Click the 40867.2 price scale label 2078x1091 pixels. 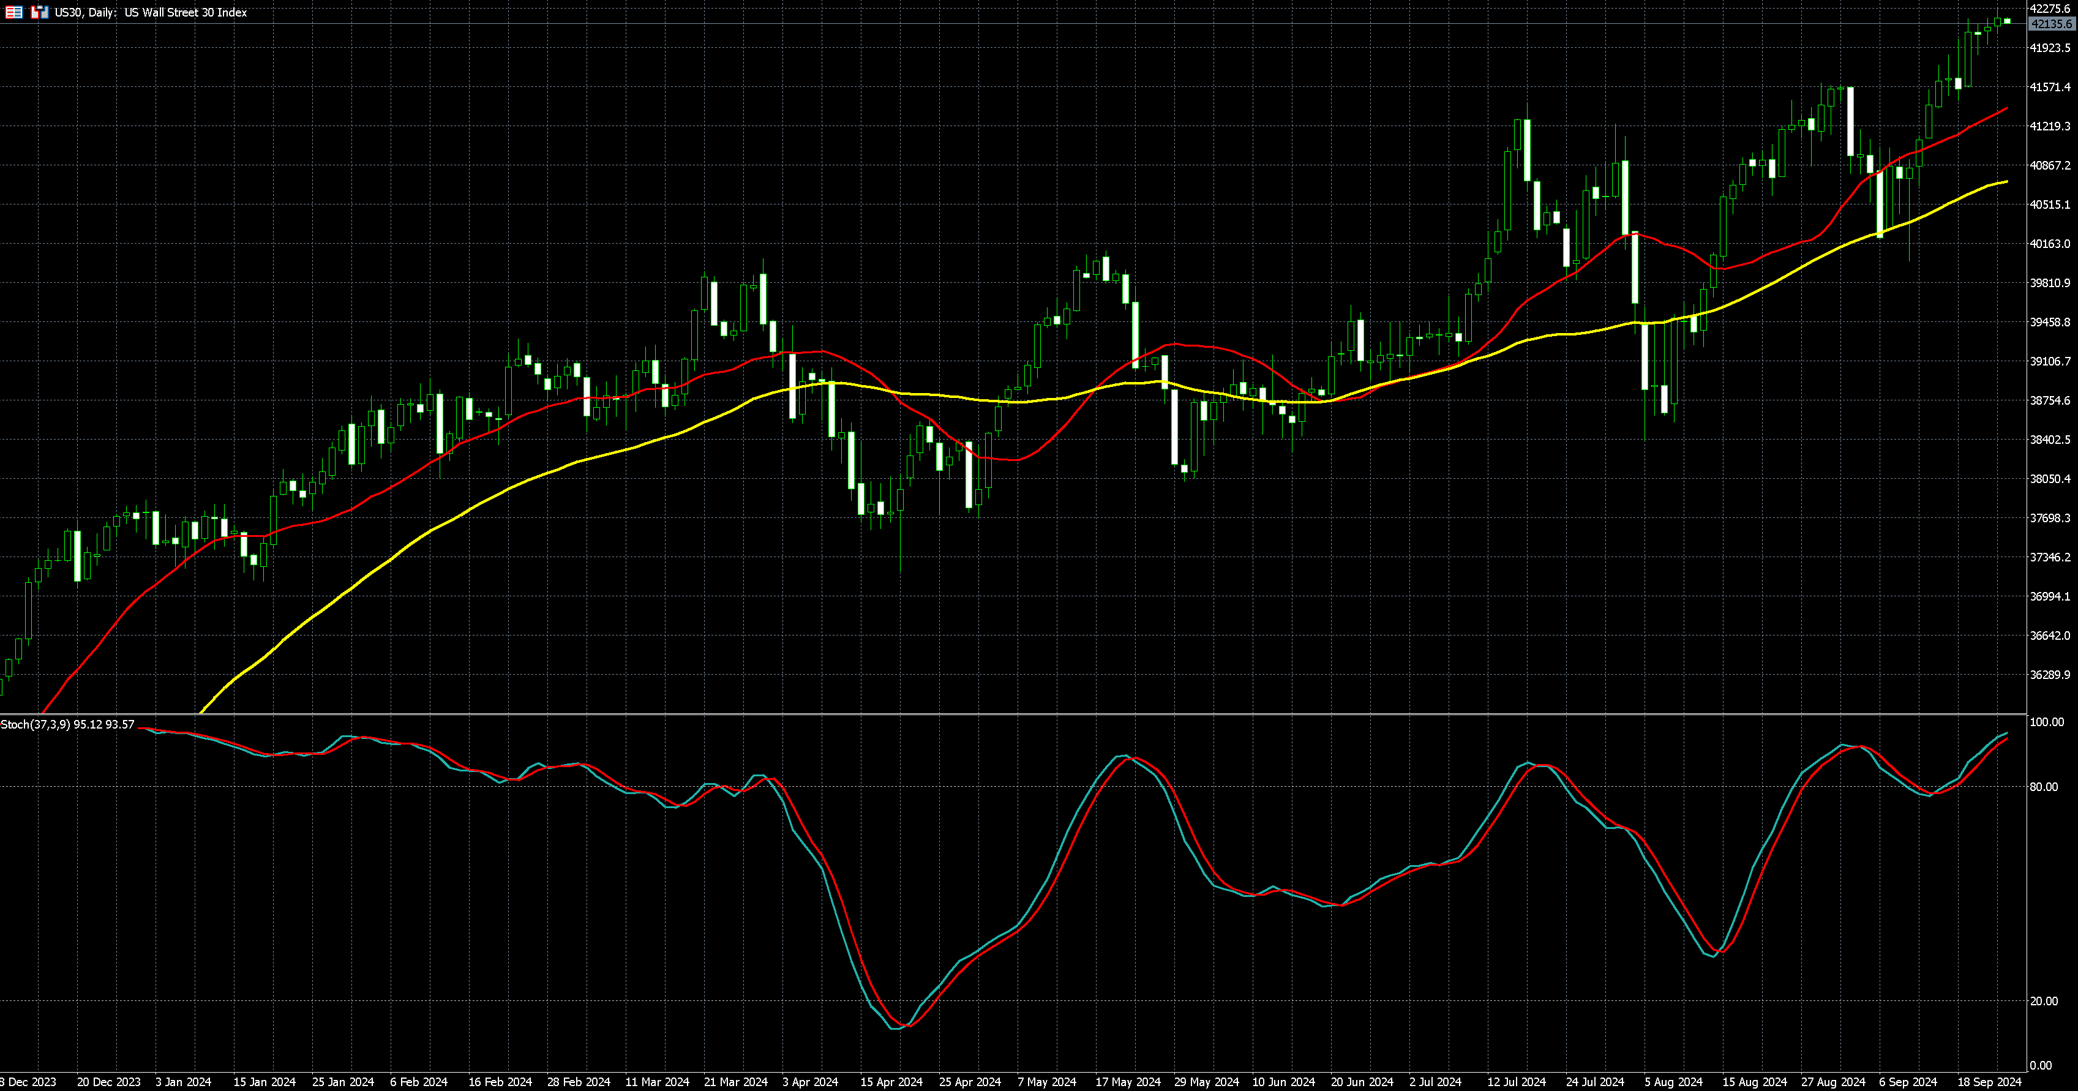2050,165
